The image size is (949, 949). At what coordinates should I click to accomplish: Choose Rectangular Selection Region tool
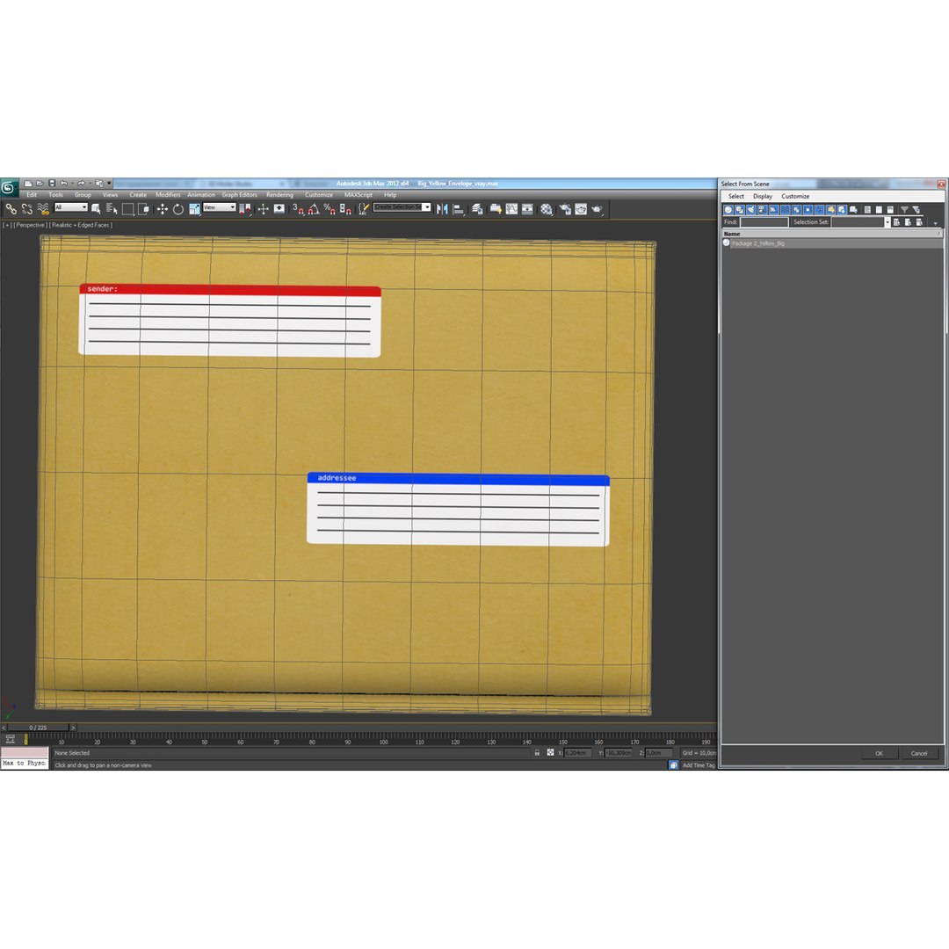click(127, 209)
